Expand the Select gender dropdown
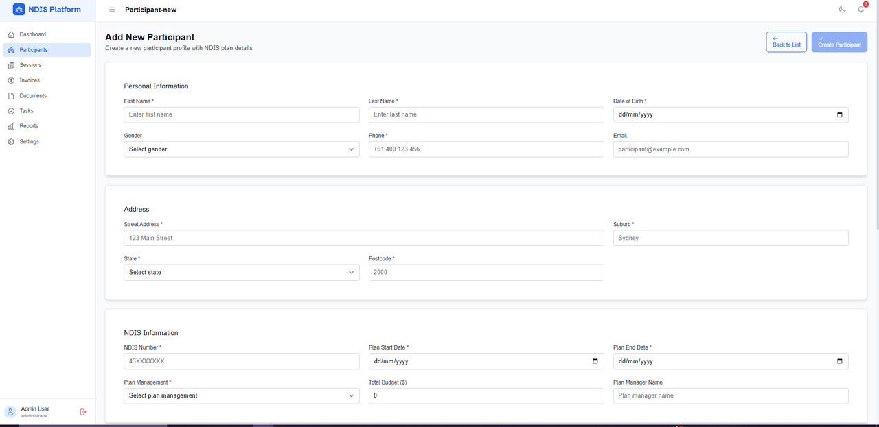This screenshot has height=427, width=879. pyautogui.click(x=242, y=149)
